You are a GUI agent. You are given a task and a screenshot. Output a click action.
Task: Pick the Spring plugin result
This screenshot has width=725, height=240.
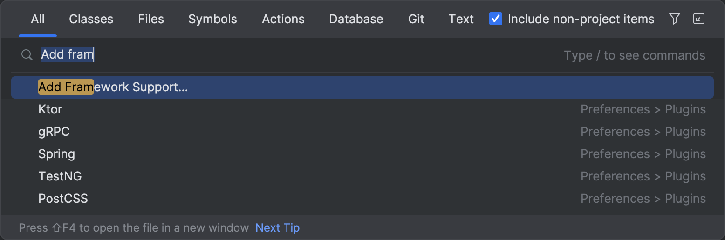pyautogui.click(x=56, y=154)
